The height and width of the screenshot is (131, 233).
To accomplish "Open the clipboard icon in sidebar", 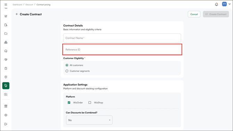I will coord(6,68).
